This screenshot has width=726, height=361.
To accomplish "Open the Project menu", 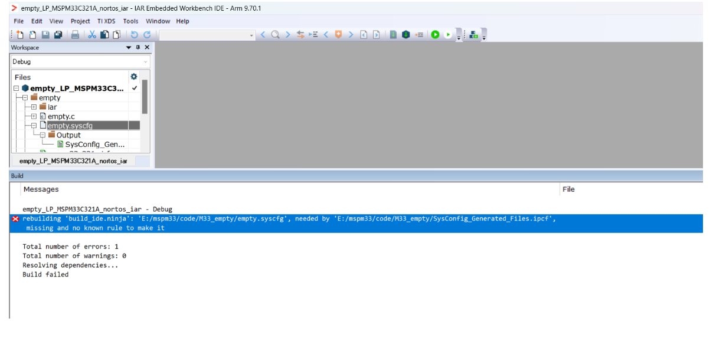I will pyautogui.click(x=80, y=21).
